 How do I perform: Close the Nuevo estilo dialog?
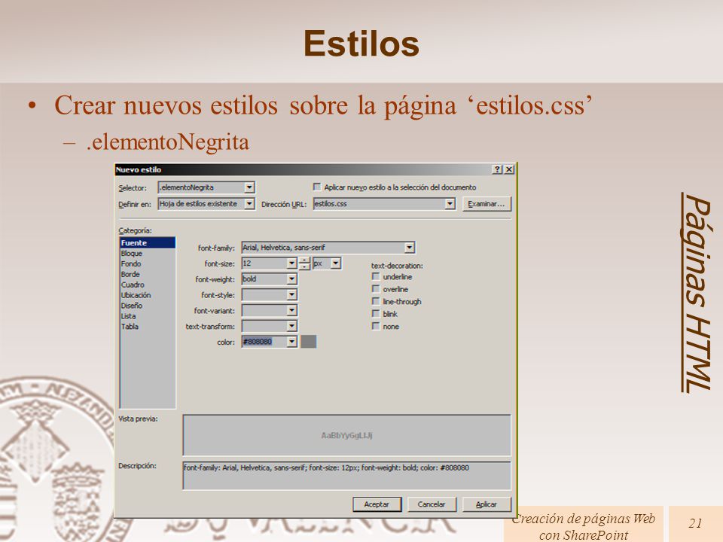click(509, 169)
